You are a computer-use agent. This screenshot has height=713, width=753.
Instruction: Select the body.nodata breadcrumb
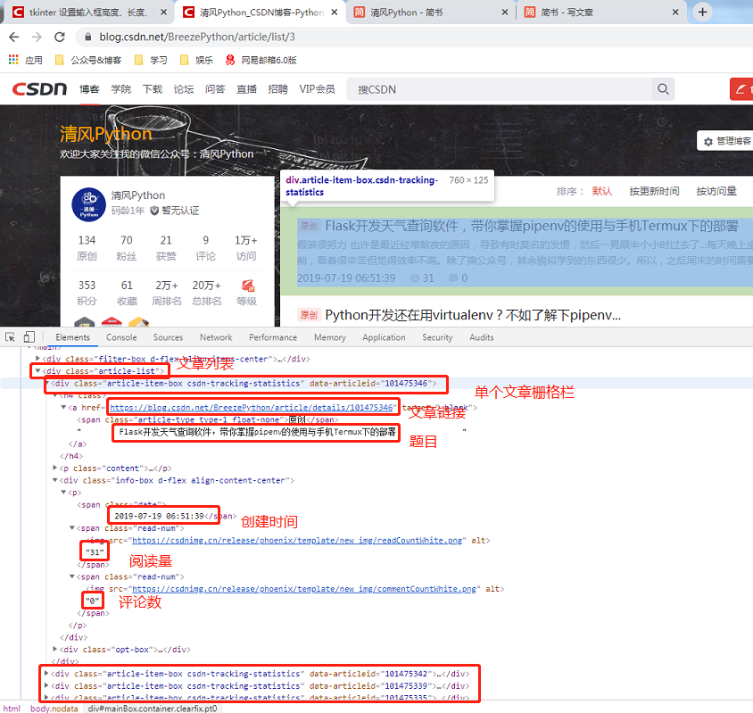click(54, 709)
